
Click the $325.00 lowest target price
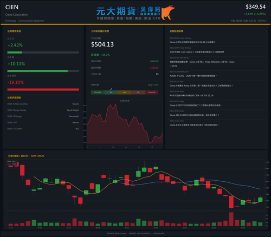pos(154,68)
